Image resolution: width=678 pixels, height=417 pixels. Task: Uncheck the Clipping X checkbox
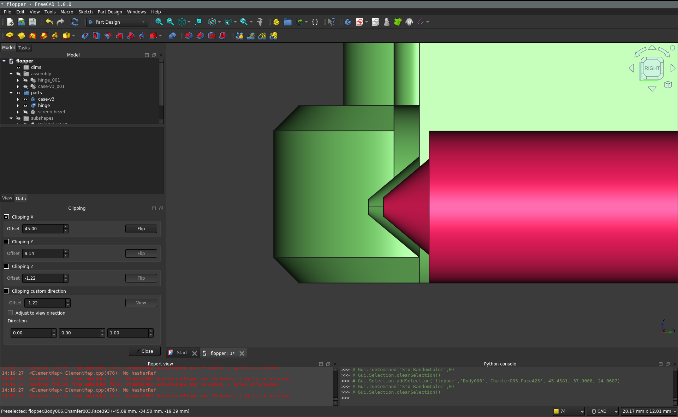point(6,217)
